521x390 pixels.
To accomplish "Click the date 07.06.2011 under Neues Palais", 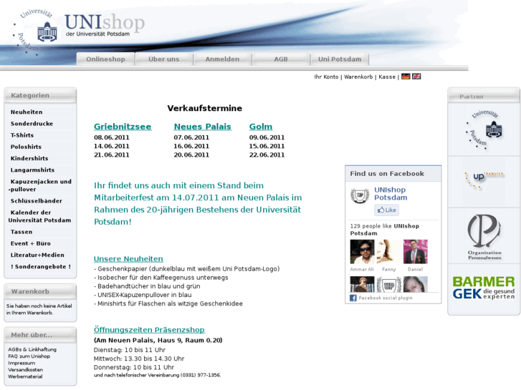I will point(191,137).
